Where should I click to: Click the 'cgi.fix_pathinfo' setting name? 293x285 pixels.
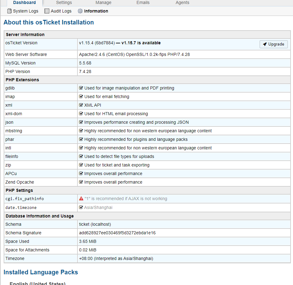[x=24, y=199]
